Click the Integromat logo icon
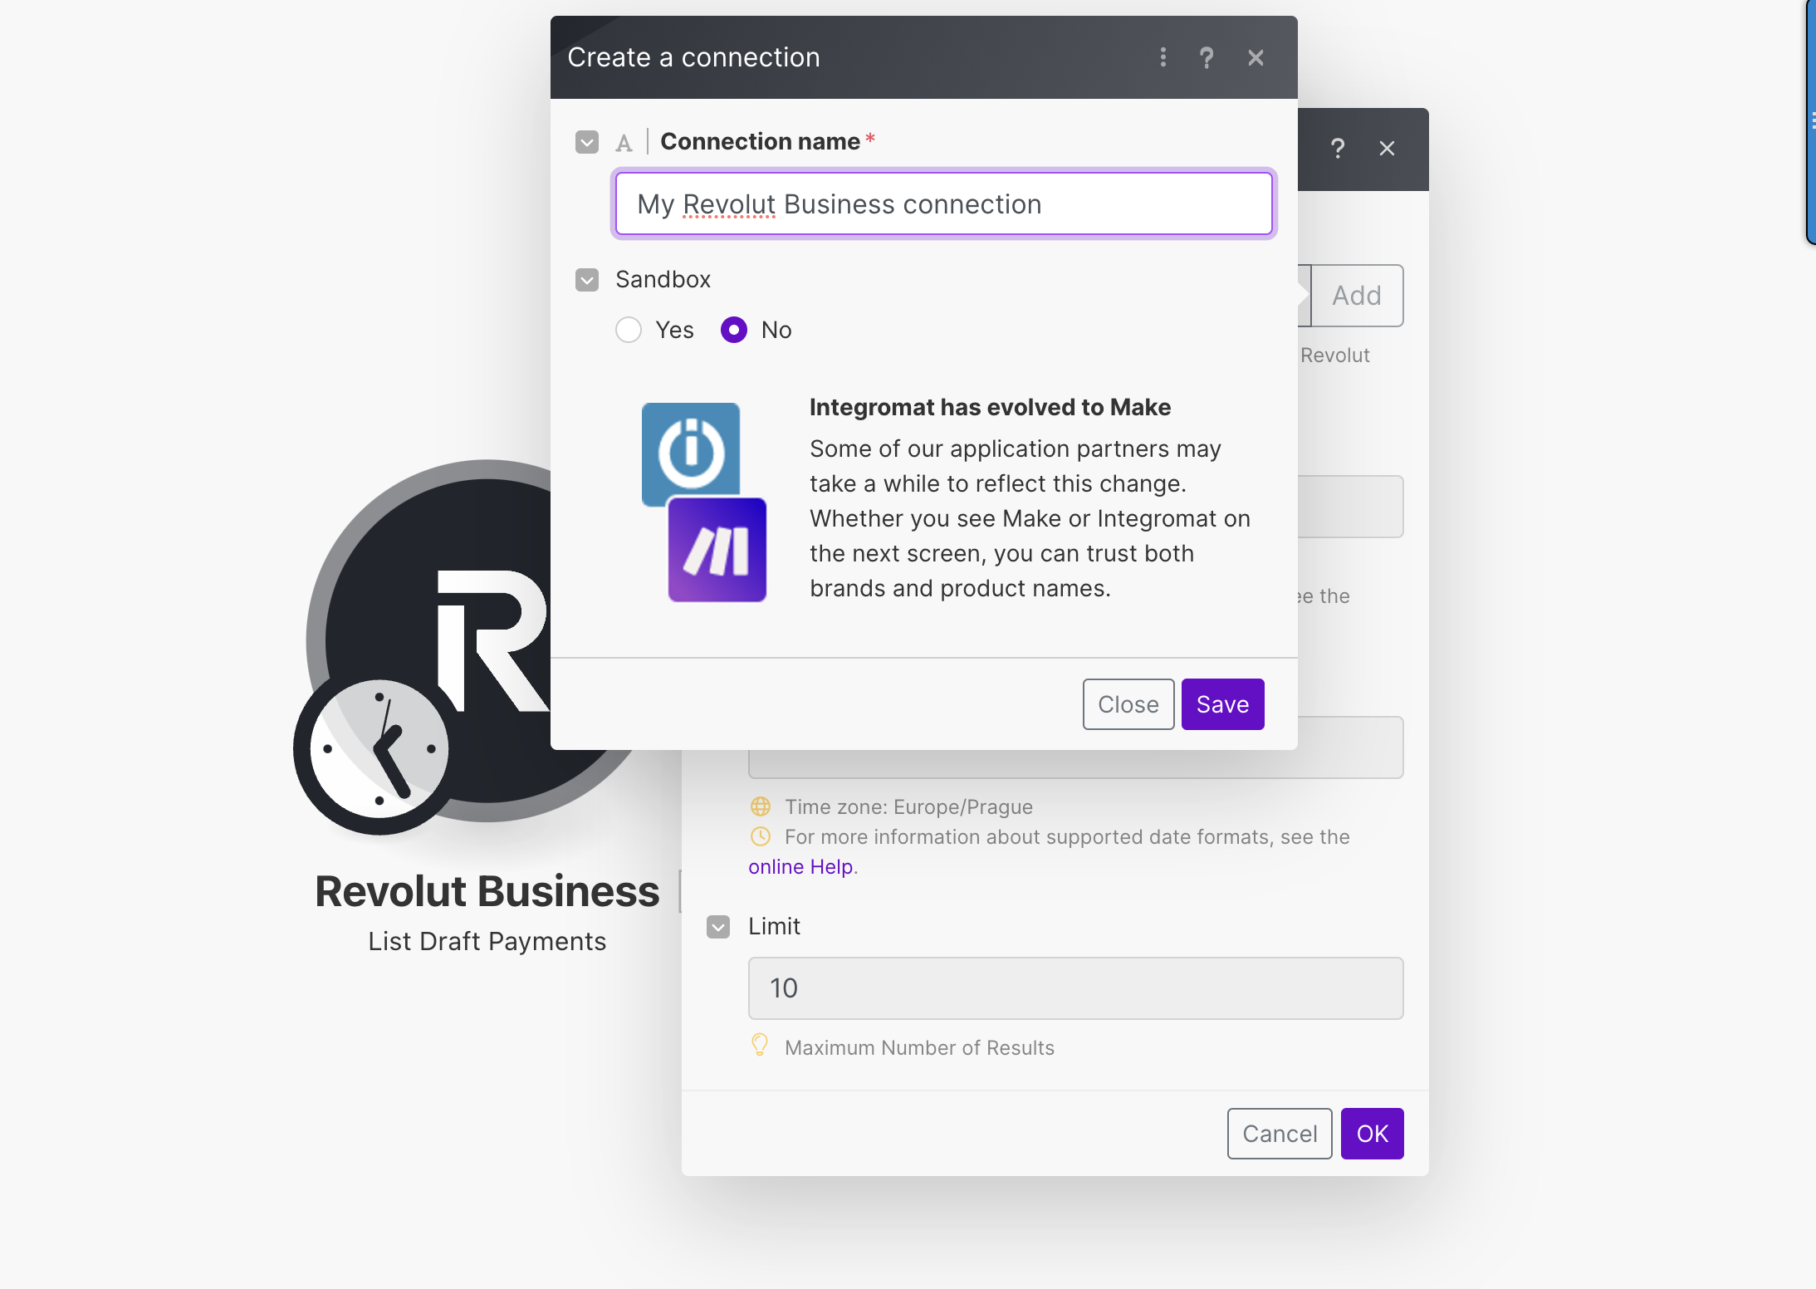Screen dimensions: 1816x1289 point(691,453)
